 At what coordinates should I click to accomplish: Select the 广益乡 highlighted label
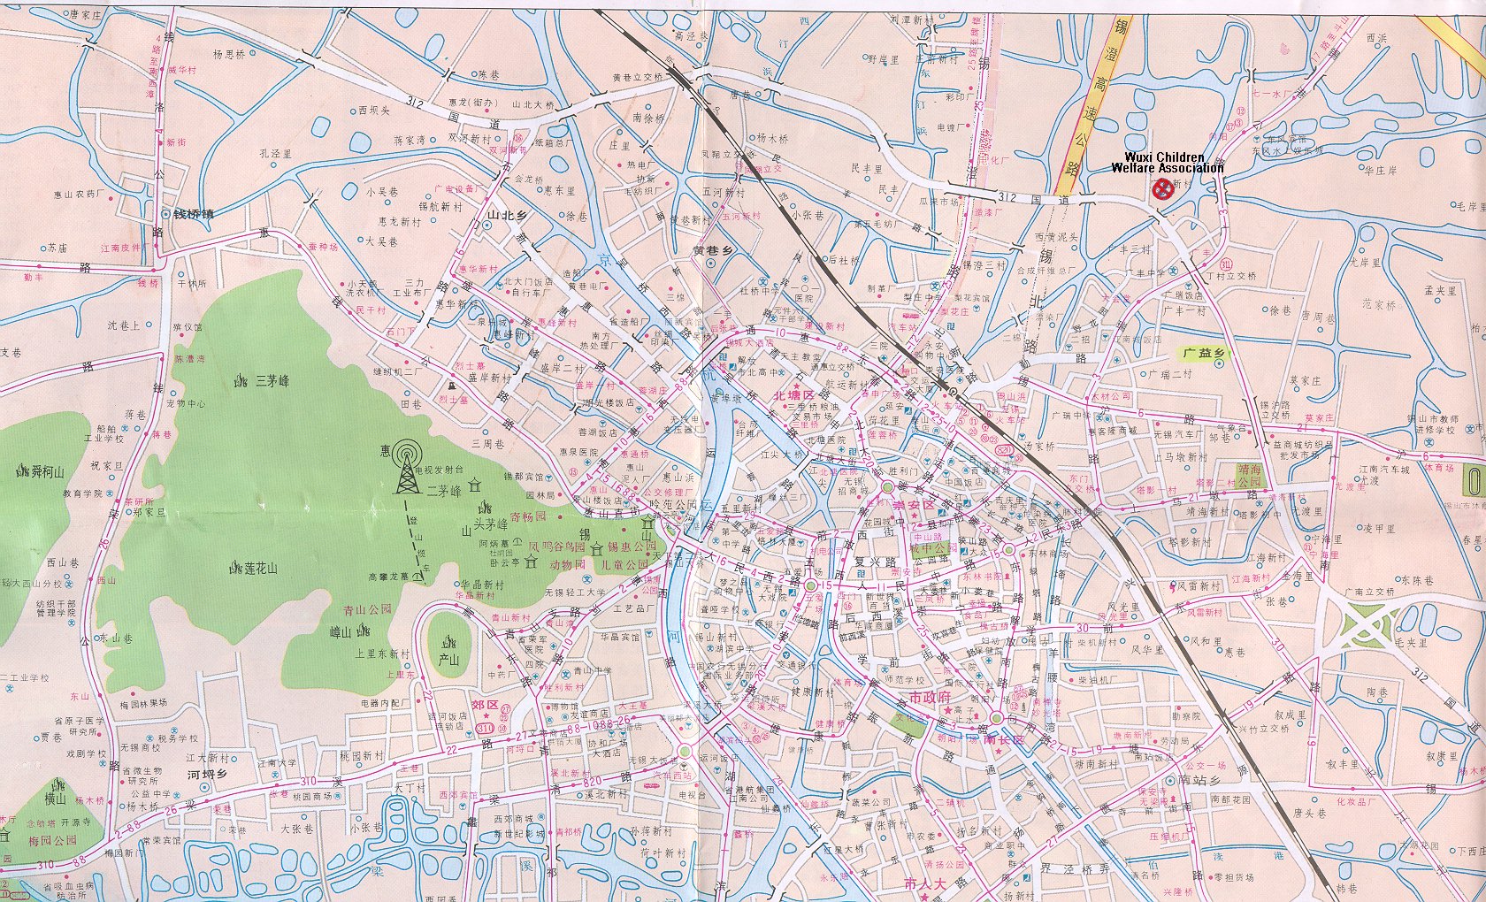coord(1205,354)
